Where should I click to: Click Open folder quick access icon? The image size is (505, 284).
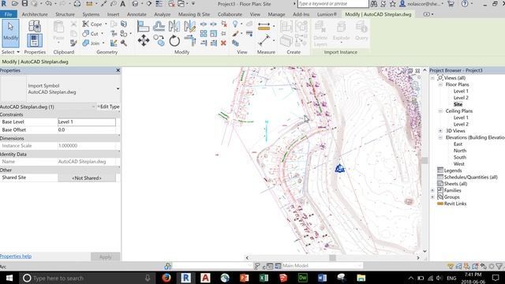click(15, 4)
